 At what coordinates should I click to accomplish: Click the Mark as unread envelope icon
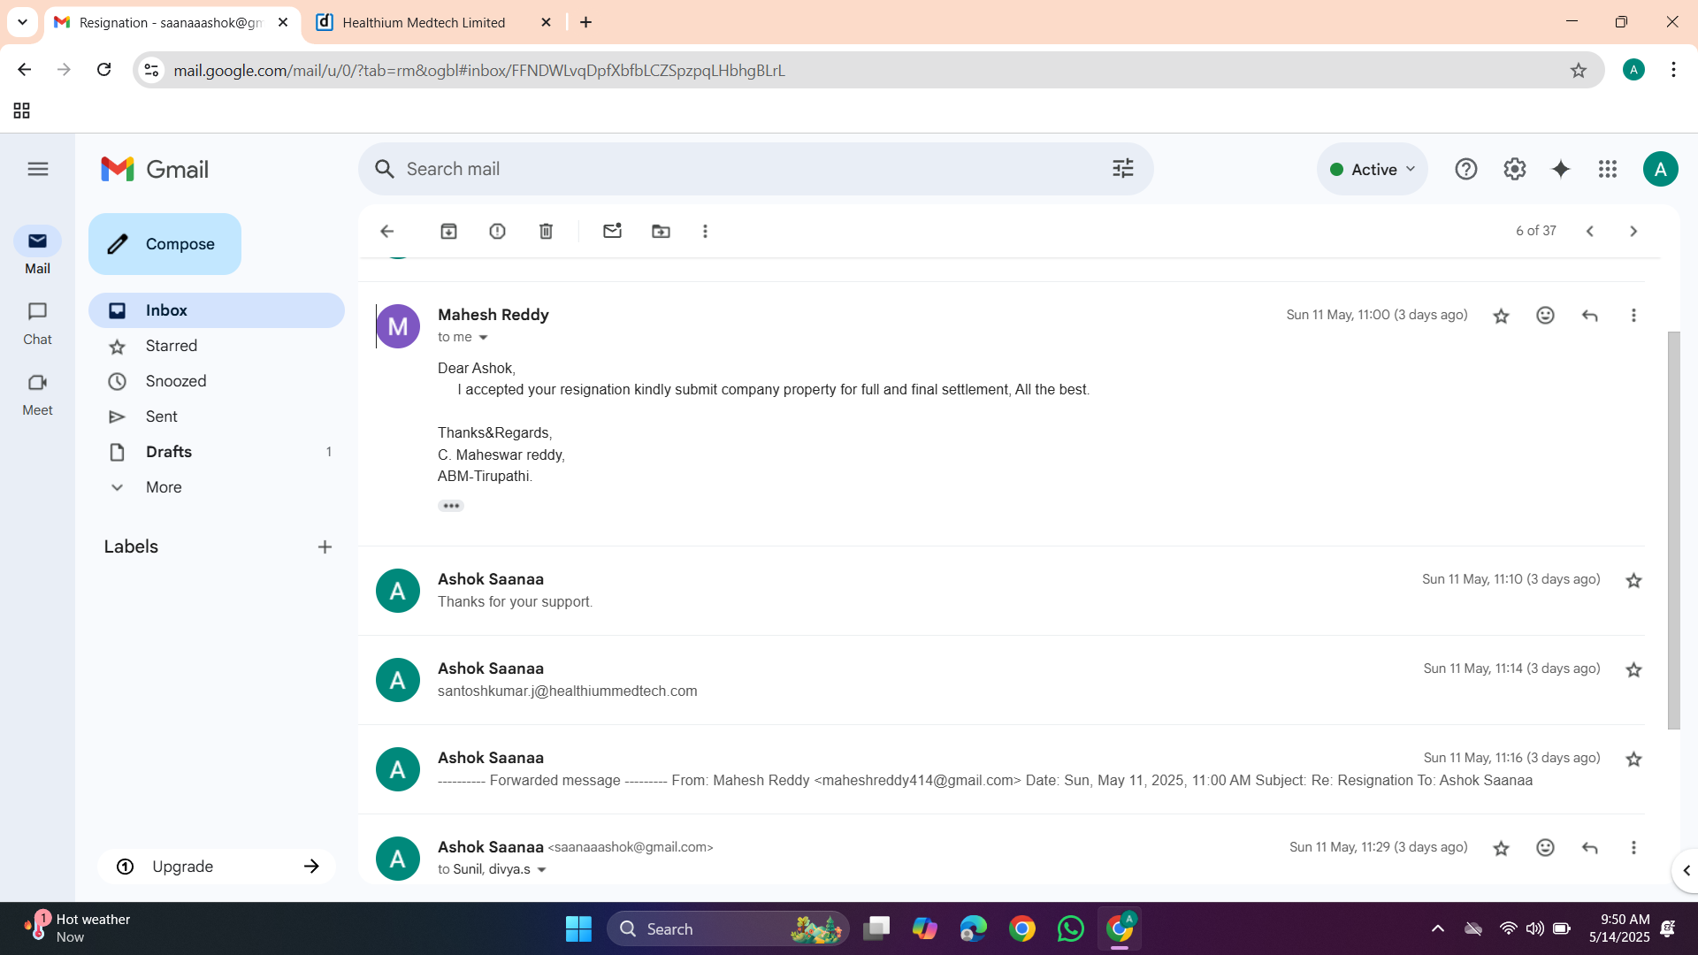pyautogui.click(x=612, y=231)
